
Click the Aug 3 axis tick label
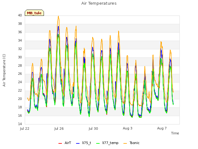pos(127,128)
